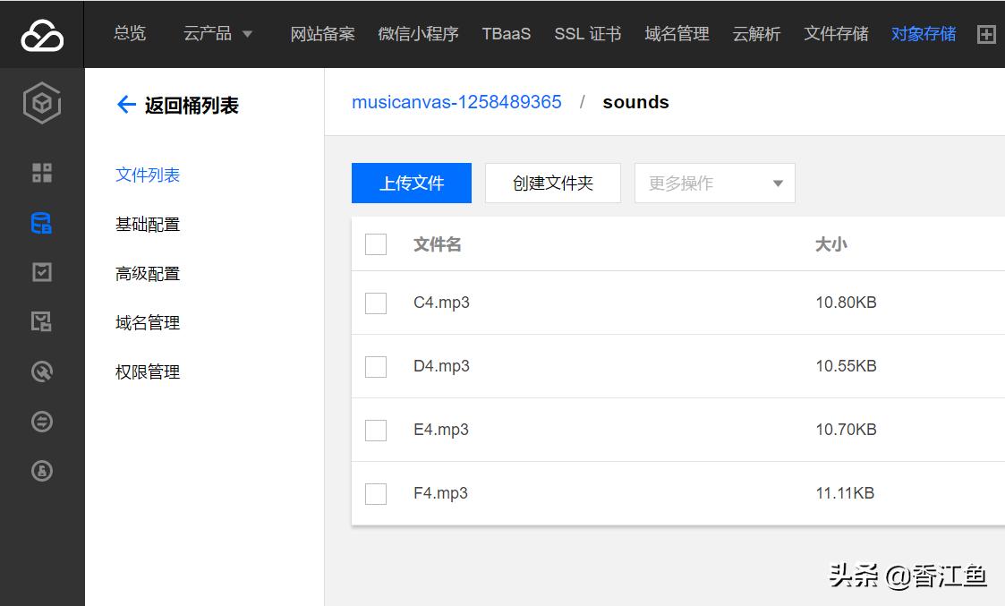Click the grid panel icon at top right
This screenshot has width=1005, height=606.
coord(986,34)
